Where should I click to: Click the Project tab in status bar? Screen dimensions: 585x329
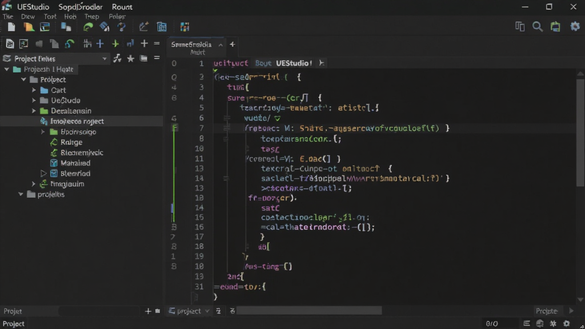click(14, 324)
